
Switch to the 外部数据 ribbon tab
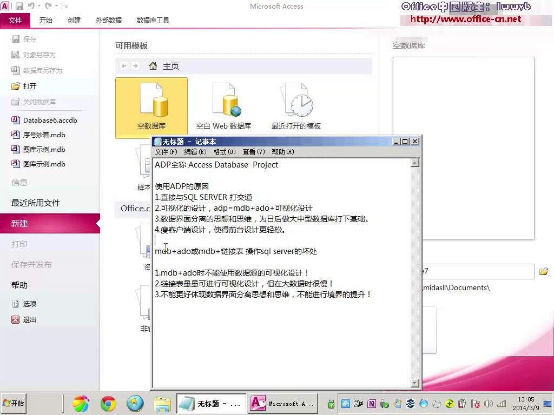pyautogui.click(x=109, y=20)
